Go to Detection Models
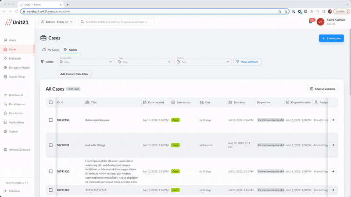Image resolution: width=351 pixels, height=197 pixels. click(x=19, y=68)
